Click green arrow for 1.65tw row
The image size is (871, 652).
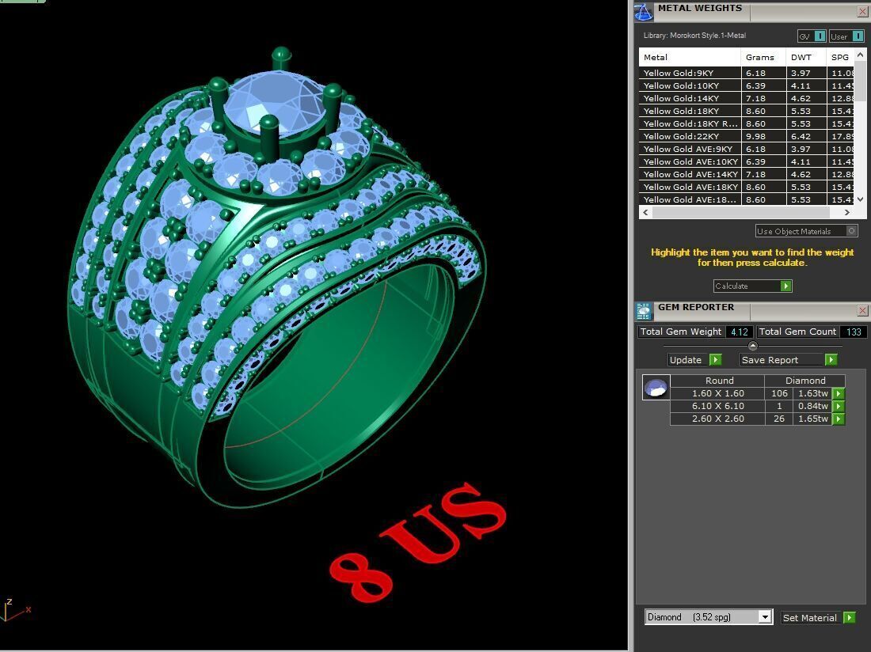tap(839, 419)
